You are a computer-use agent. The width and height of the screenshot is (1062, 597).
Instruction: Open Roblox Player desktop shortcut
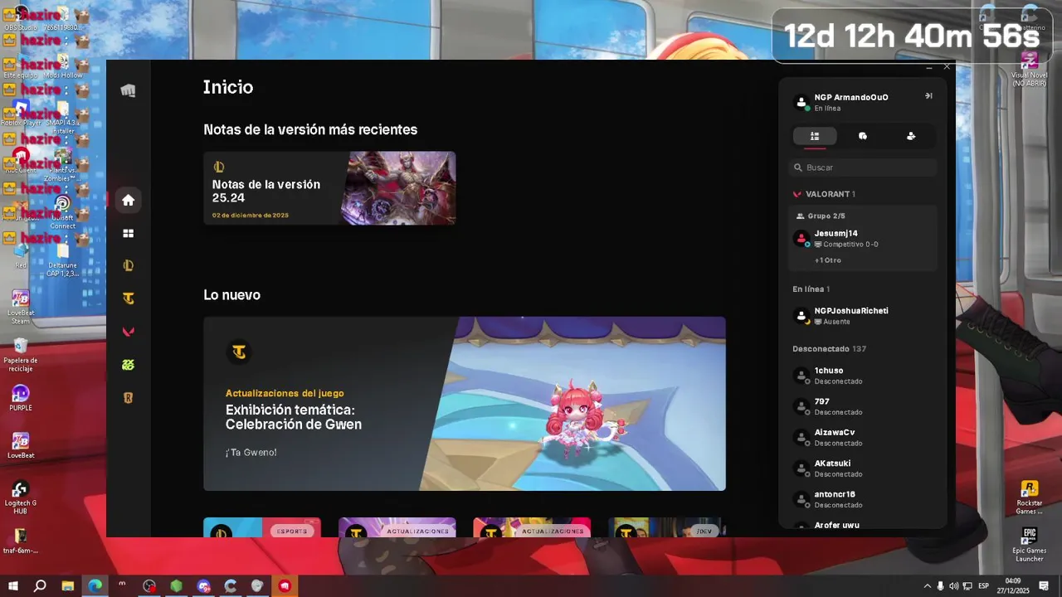[x=21, y=114]
